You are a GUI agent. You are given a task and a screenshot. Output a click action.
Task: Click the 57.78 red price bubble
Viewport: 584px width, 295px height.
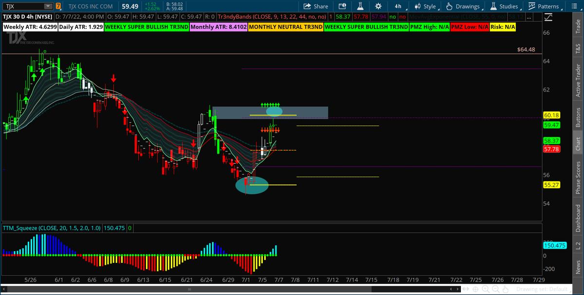click(x=551, y=149)
